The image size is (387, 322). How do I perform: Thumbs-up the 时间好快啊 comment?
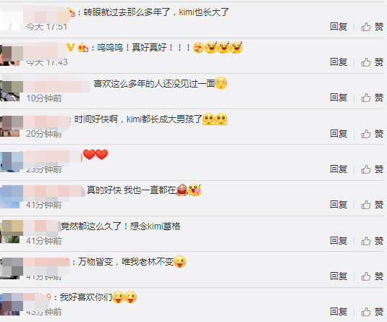[x=373, y=134]
